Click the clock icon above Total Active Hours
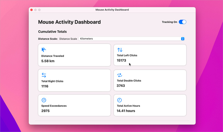Screen dimensions: 223x132 click(119, 100)
